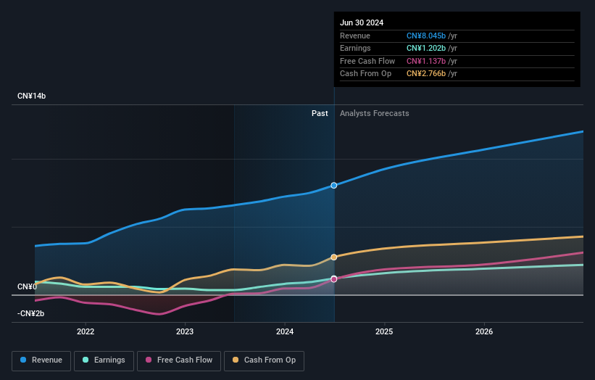
Task: Click the Cash From Op label in tooltip
Action: (x=365, y=74)
